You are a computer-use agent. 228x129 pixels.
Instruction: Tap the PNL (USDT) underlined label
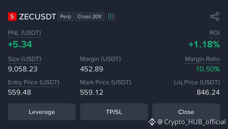click(24, 33)
